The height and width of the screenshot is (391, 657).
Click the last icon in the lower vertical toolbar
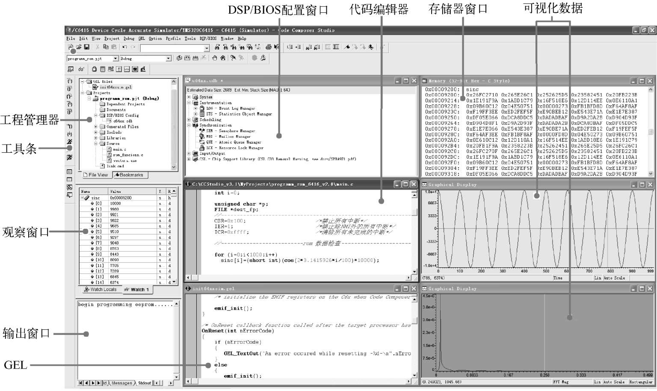pyautogui.click(x=69, y=195)
